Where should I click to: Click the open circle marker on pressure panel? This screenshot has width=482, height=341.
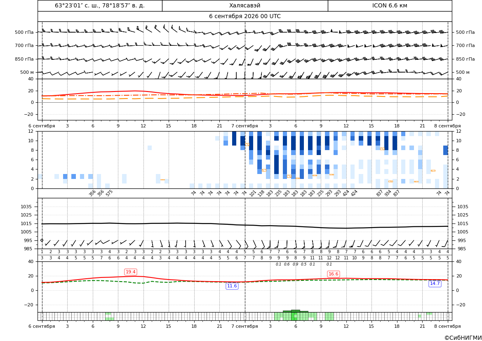coord(42,240)
